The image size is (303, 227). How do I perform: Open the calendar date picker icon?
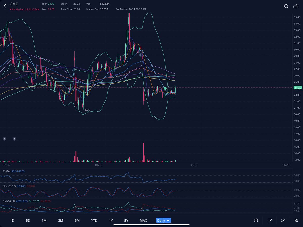coord(256,220)
